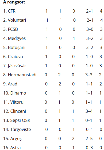This screenshot has width=104, height=150.
Task: Click the '6. Craiova' team name
Action: click(x=13, y=57)
